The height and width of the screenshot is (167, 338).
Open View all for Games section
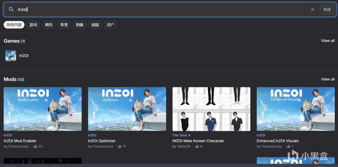click(x=328, y=41)
